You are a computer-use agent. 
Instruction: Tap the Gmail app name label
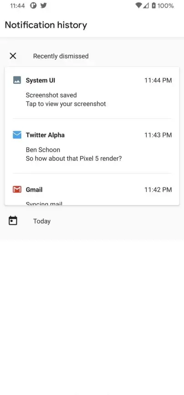pos(34,189)
